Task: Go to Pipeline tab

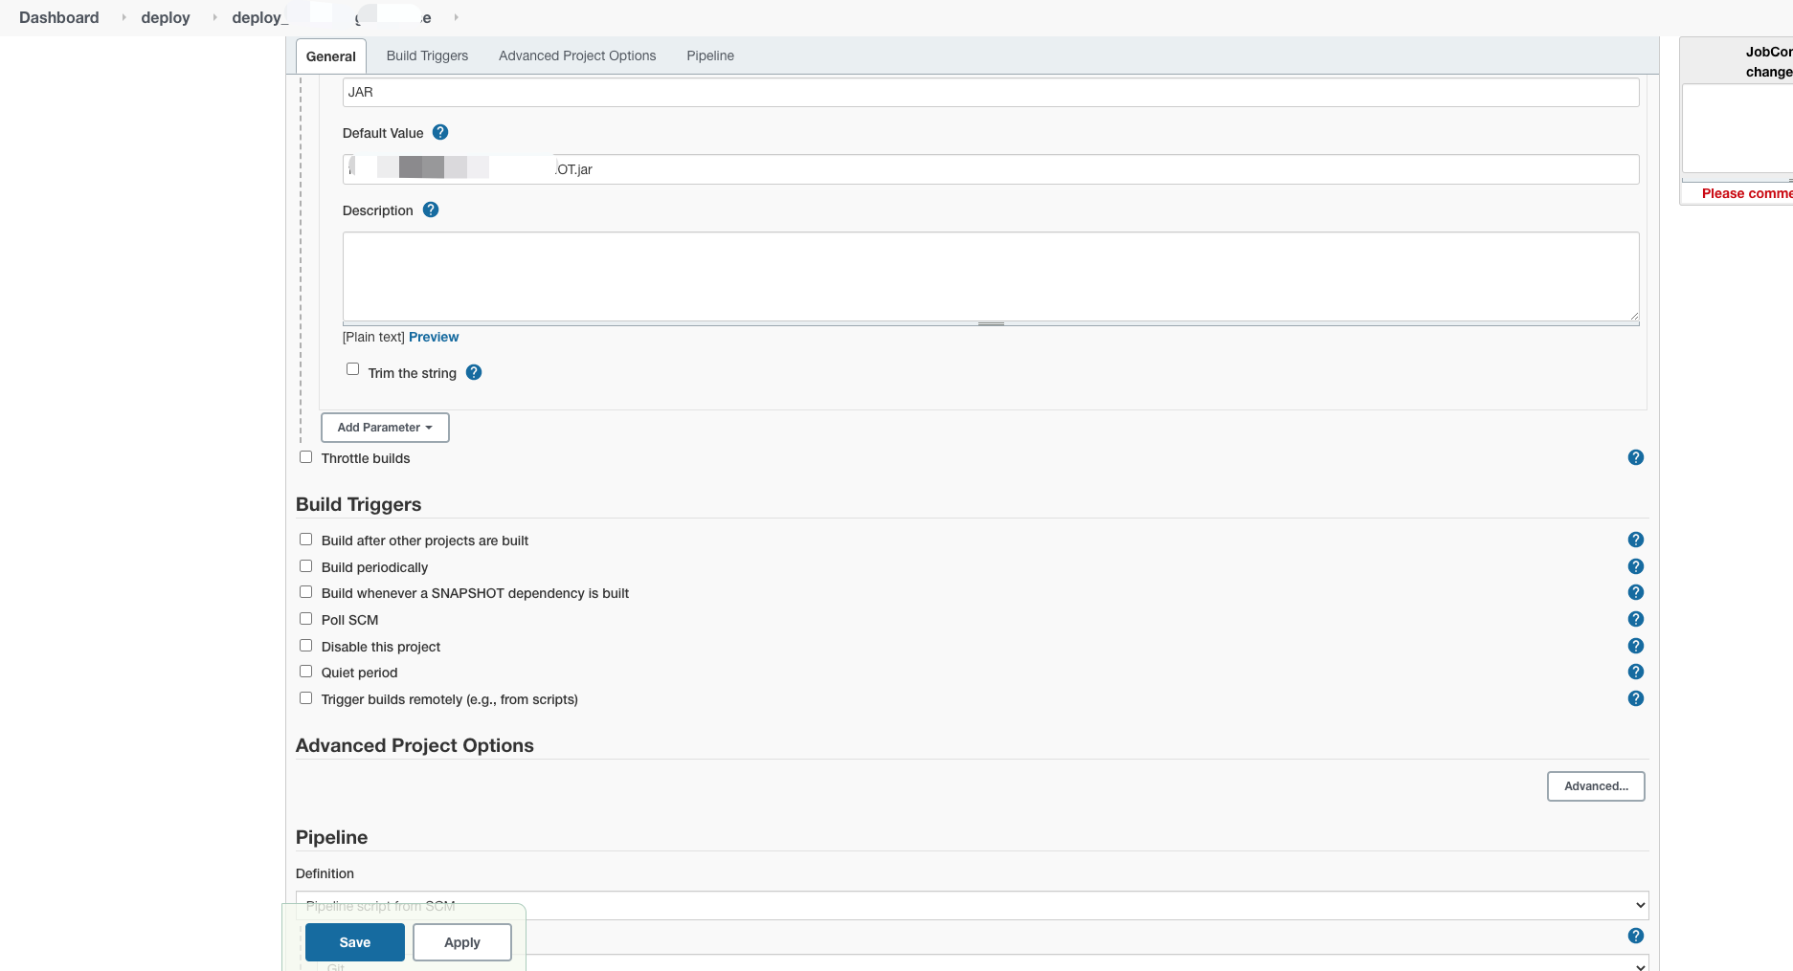Action: (710, 55)
